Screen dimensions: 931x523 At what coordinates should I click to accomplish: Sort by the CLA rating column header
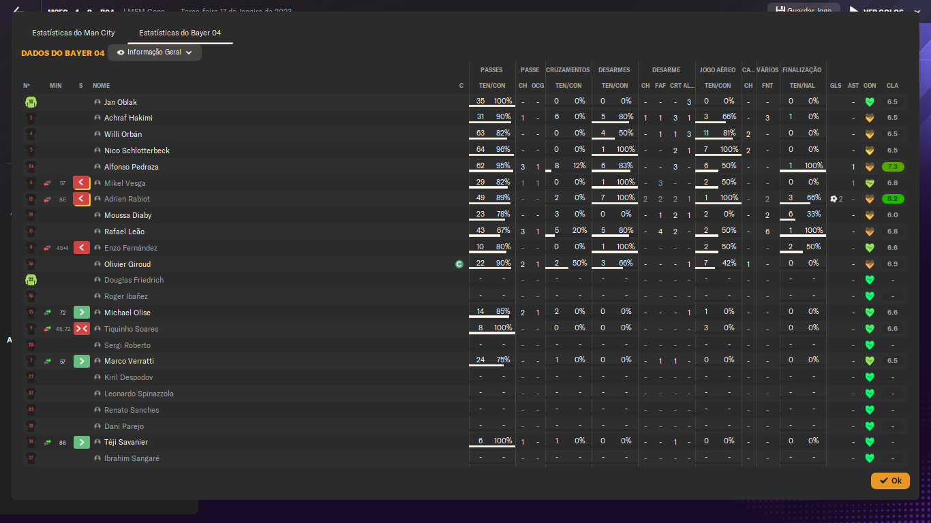tap(892, 86)
